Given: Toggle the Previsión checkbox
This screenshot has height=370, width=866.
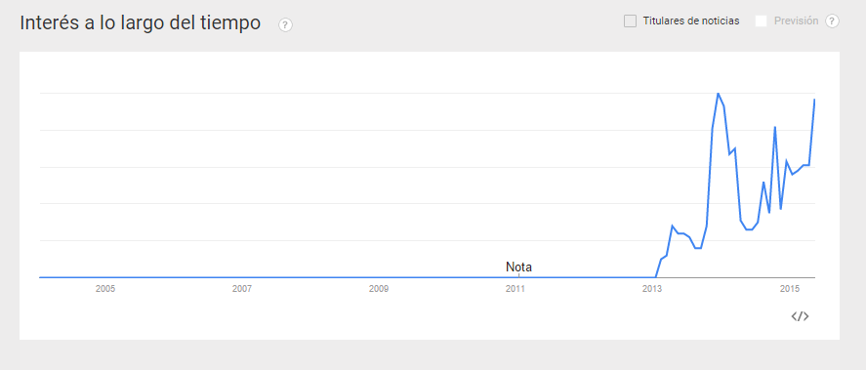Looking at the screenshot, I should (x=762, y=21).
